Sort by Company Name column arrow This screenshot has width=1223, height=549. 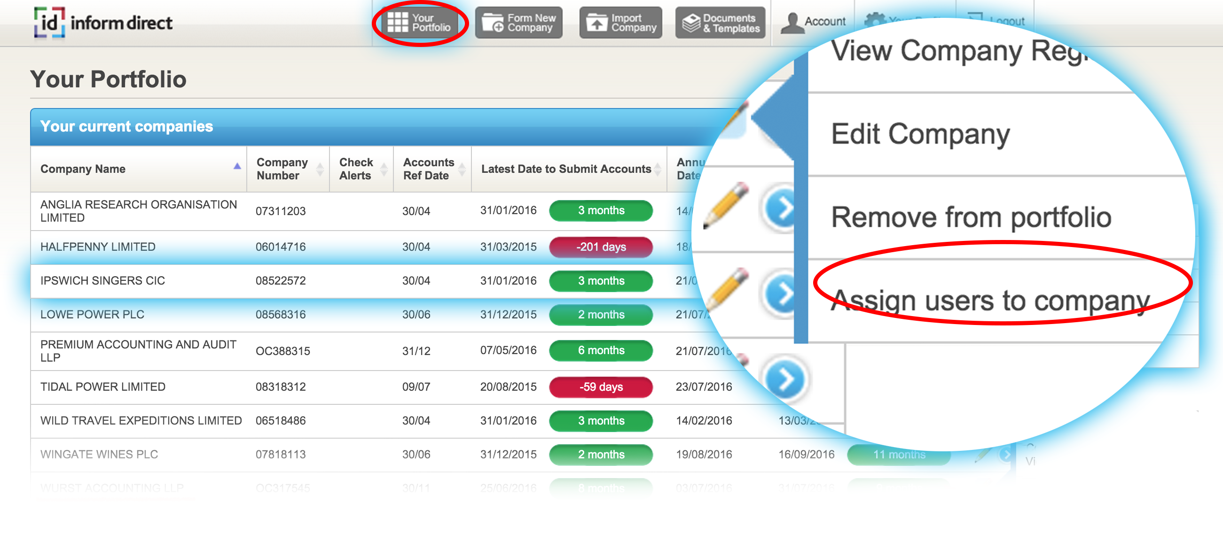237,167
